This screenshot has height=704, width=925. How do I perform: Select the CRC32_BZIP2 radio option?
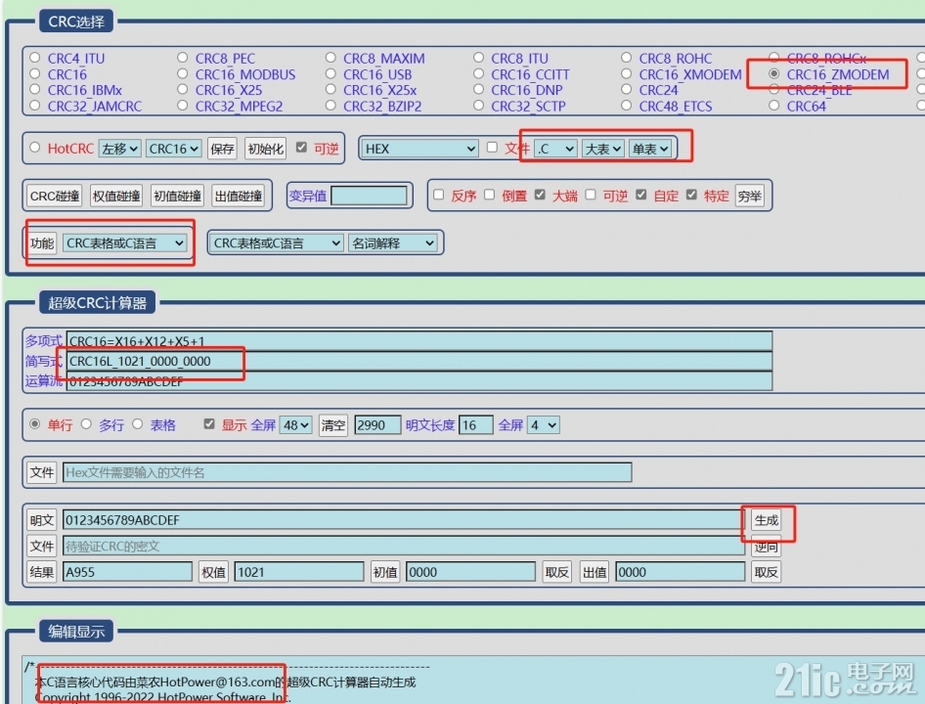pyautogui.click(x=330, y=106)
